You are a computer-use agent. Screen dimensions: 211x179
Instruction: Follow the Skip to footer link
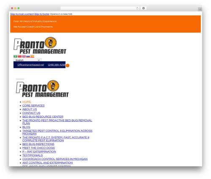click(42, 14)
